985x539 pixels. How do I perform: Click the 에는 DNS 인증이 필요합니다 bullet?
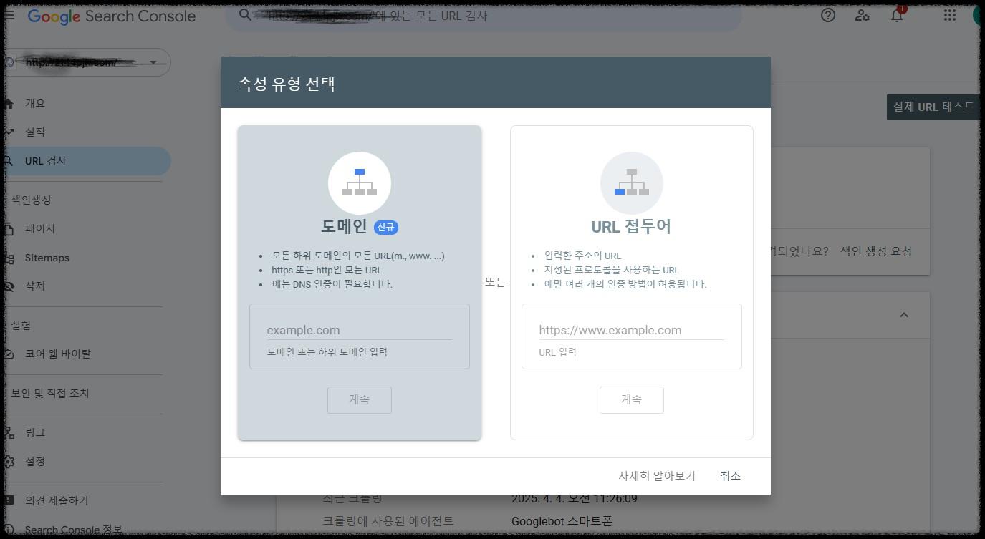point(332,284)
